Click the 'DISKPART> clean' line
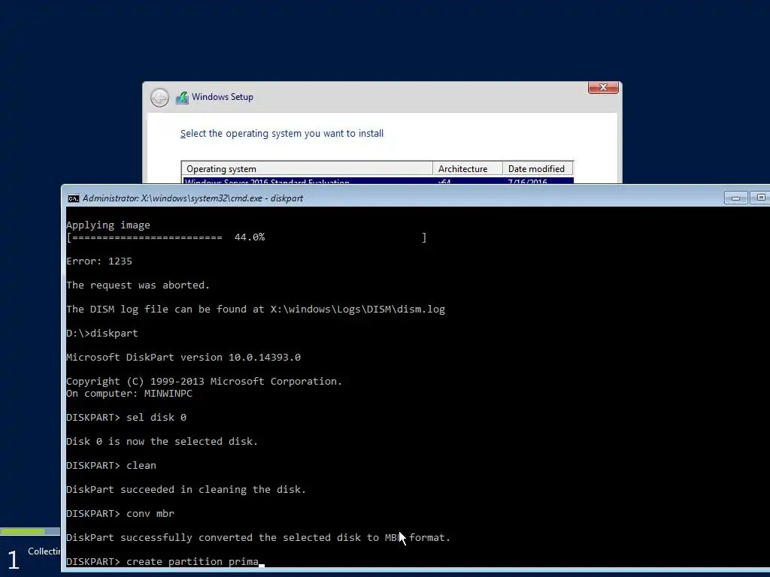The height and width of the screenshot is (577, 770). click(x=111, y=466)
